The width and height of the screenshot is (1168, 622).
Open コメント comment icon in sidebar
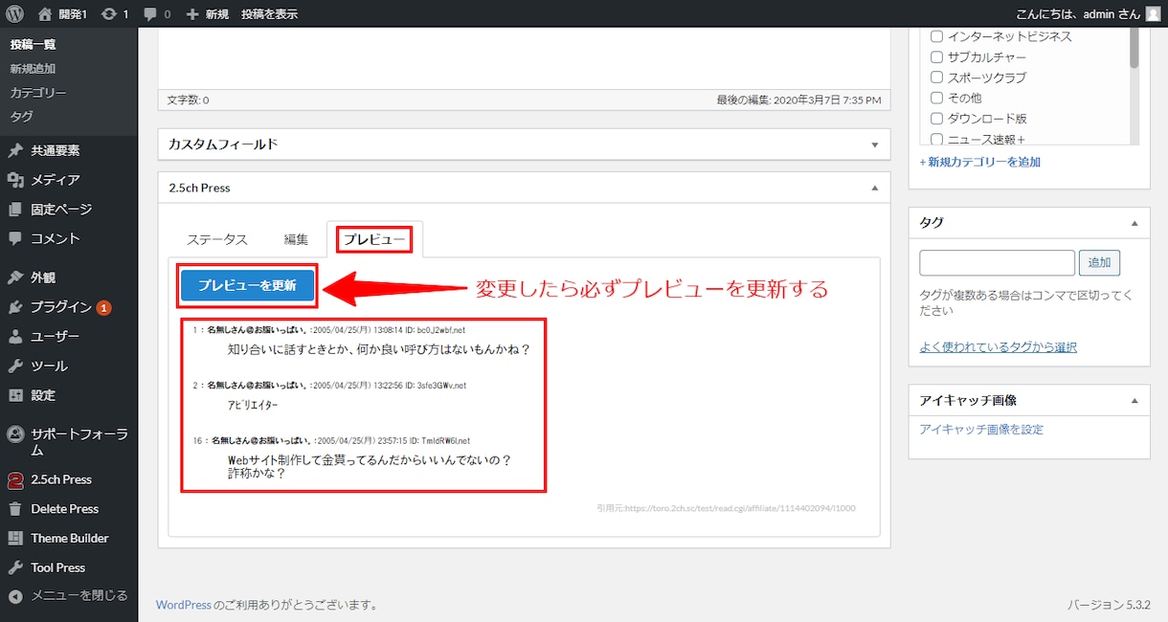[15, 238]
